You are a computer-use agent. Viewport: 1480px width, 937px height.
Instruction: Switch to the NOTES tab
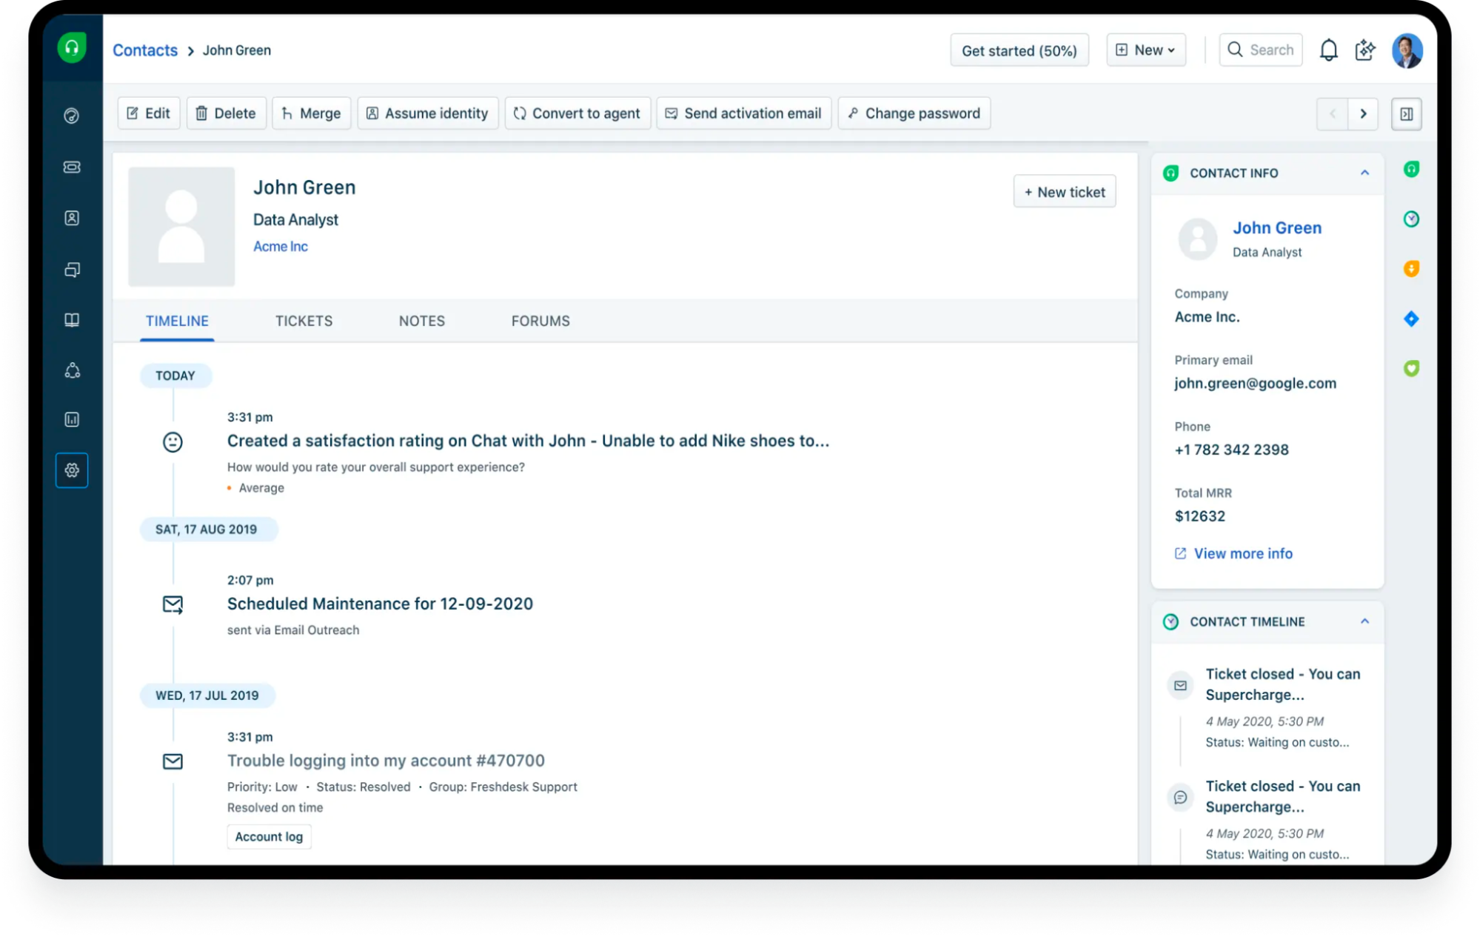(x=421, y=319)
